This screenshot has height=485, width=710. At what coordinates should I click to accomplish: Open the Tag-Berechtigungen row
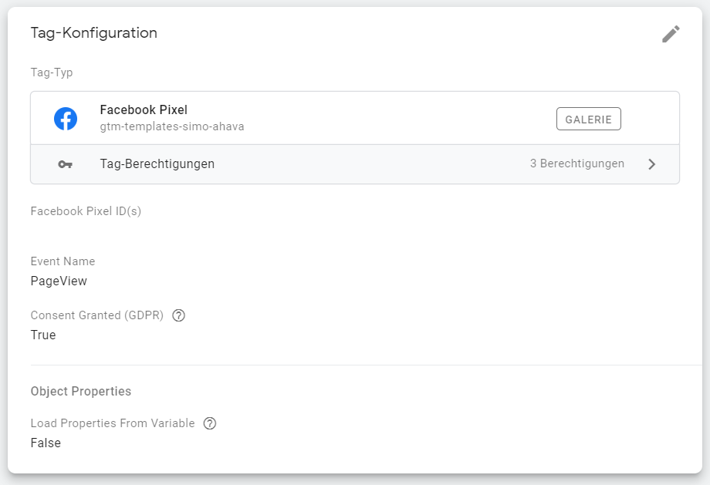pyautogui.click(x=355, y=164)
